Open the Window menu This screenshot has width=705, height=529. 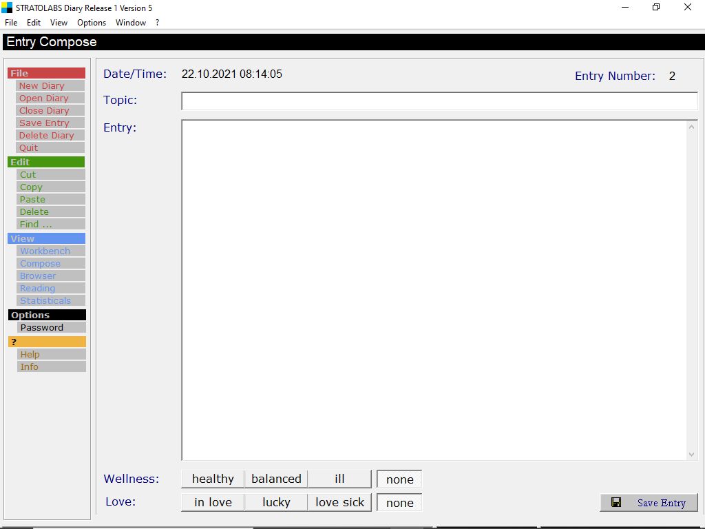tap(130, 23)
